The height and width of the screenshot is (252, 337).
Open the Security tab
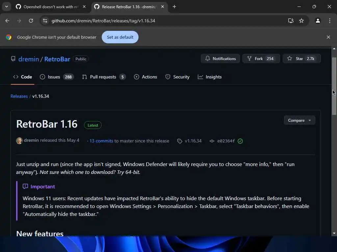pyautogui.click(x=177, y=77)
